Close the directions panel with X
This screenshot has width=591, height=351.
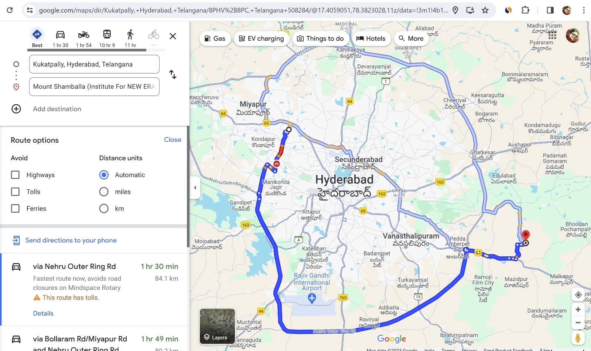172,36
